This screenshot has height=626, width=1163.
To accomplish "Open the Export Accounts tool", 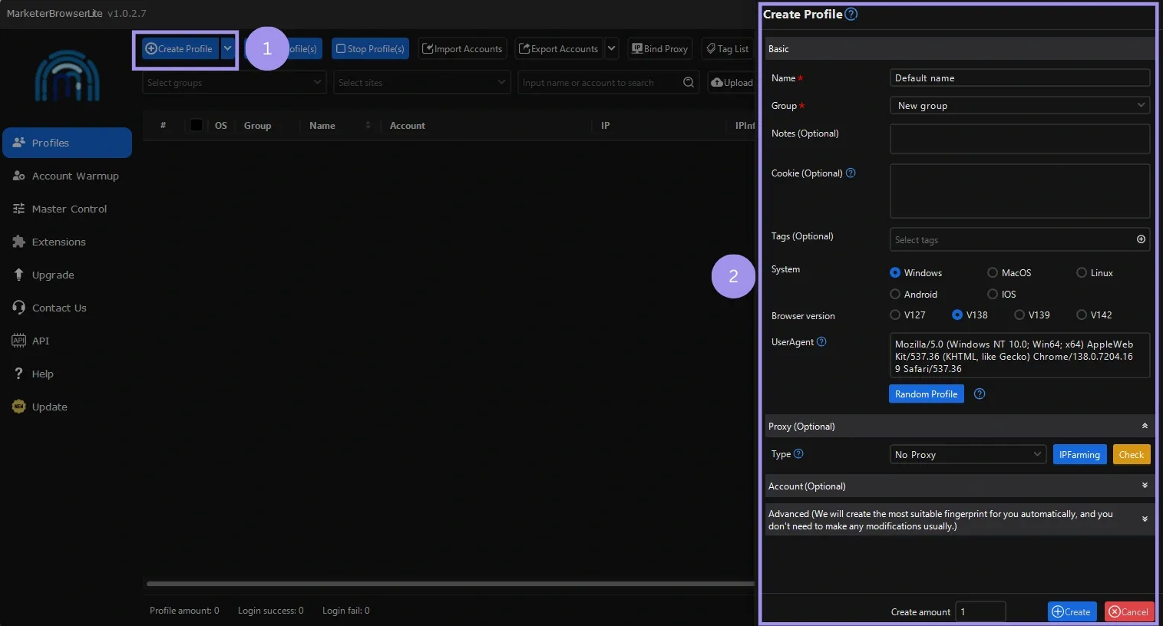I will 559,48.
